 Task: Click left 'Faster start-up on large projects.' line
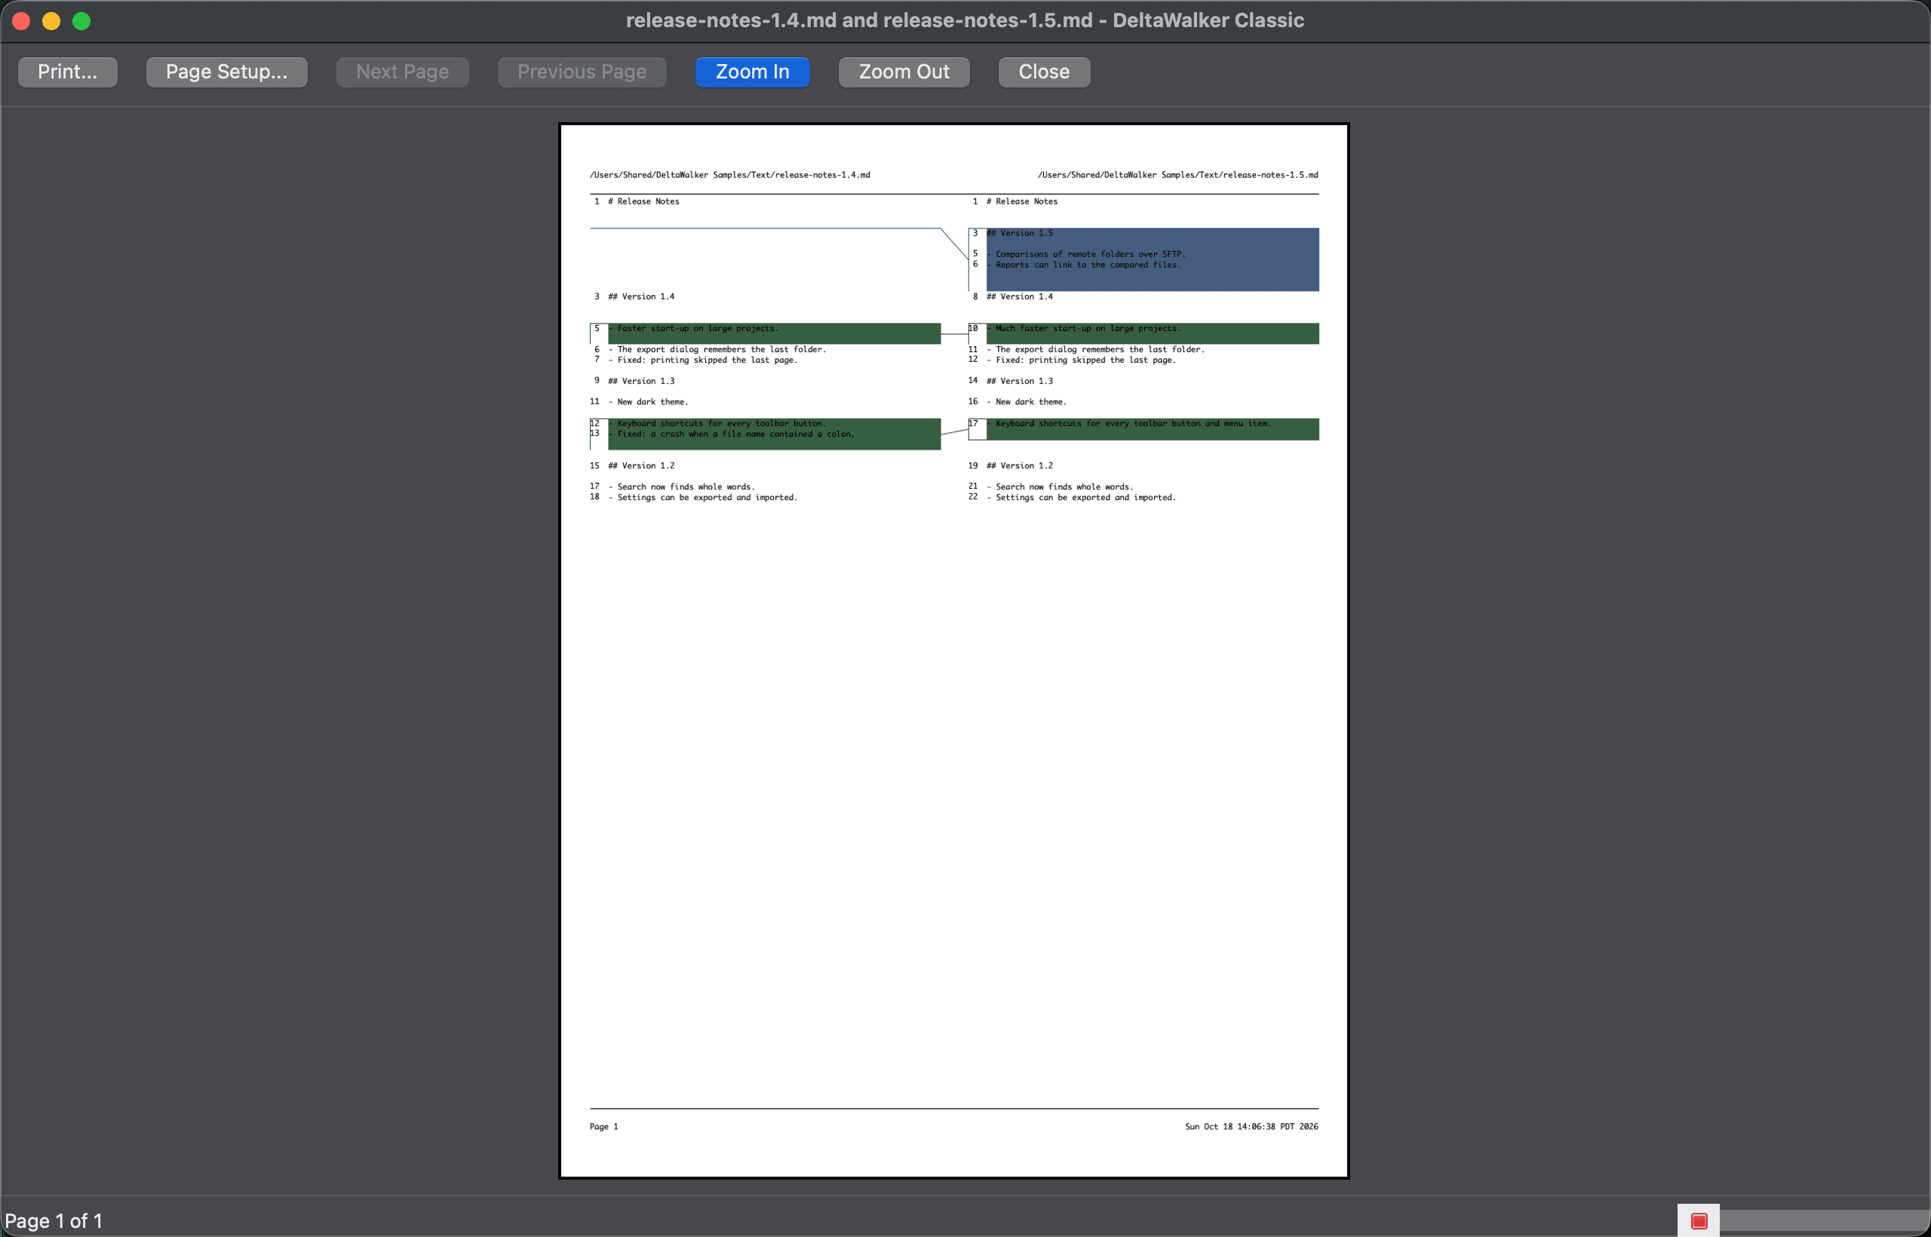[693, 329]
